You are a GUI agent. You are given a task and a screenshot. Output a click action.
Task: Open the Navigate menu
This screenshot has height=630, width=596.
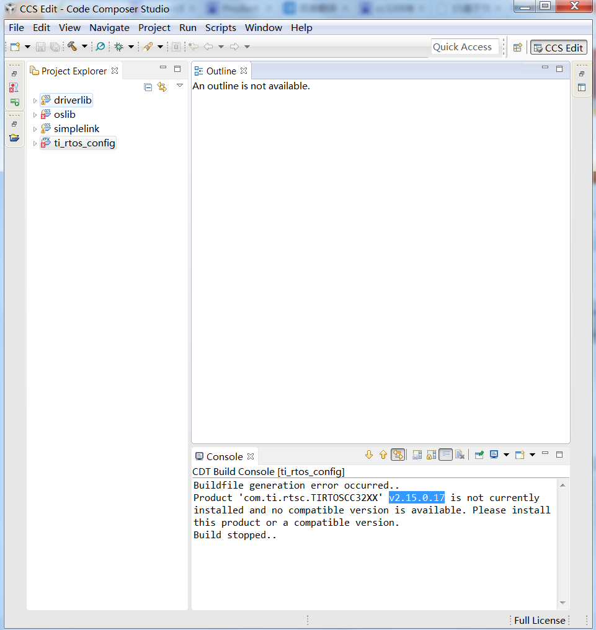[x=109, y=28]
